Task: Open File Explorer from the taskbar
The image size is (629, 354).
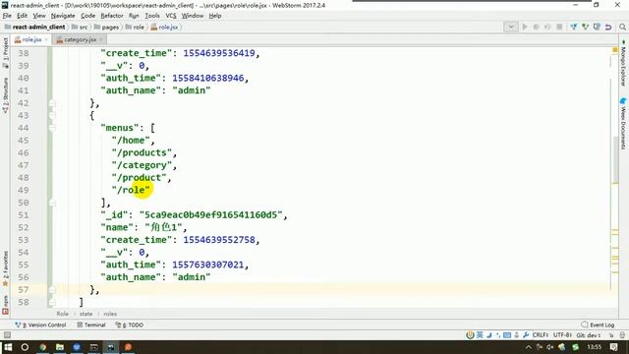Action: 60,347
